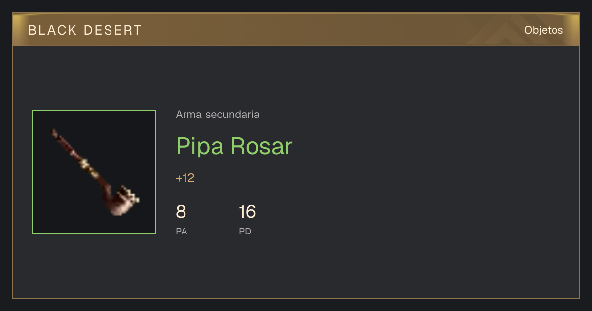
Task: Click the green-bordered item thumbnail frame
Action: tap(94, 172)
